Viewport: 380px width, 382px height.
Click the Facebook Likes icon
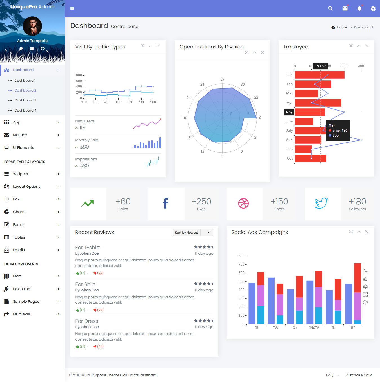click(166, 203)
